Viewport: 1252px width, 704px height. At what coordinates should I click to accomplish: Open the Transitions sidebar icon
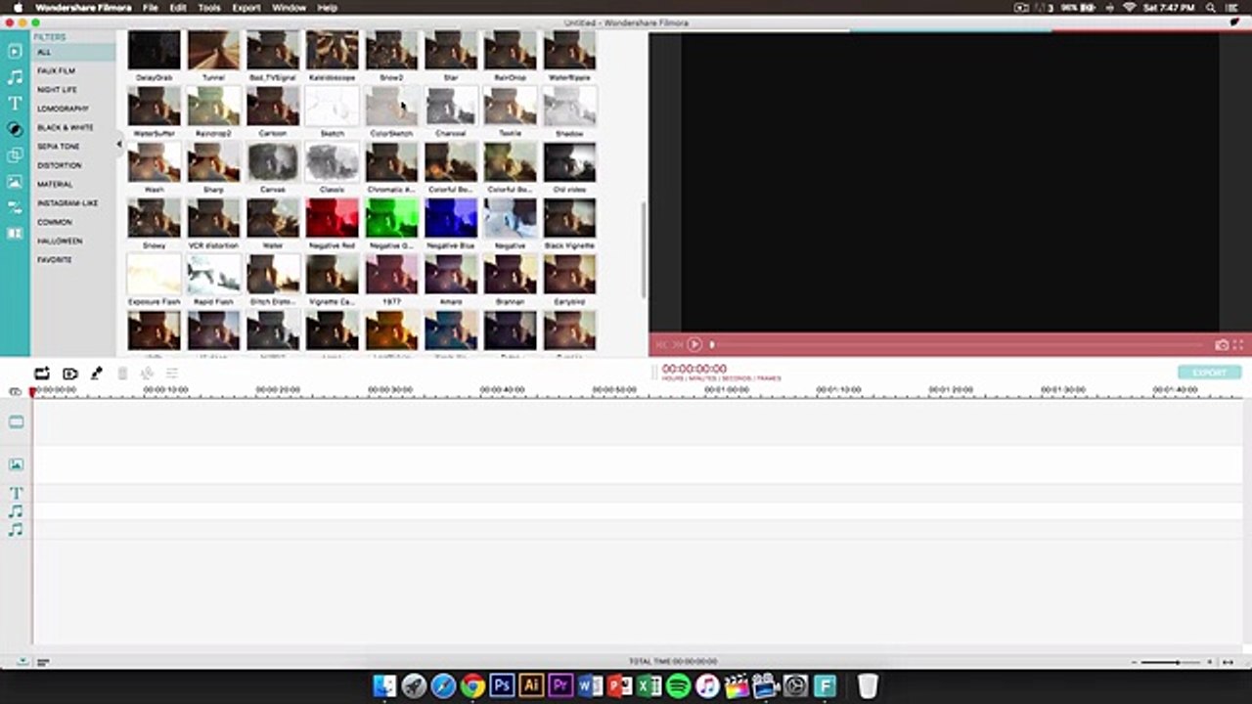tap(15, 207)
